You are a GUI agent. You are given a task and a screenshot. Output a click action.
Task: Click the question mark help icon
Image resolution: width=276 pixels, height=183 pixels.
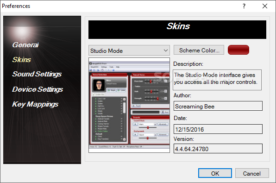click(x=244, y=6)
